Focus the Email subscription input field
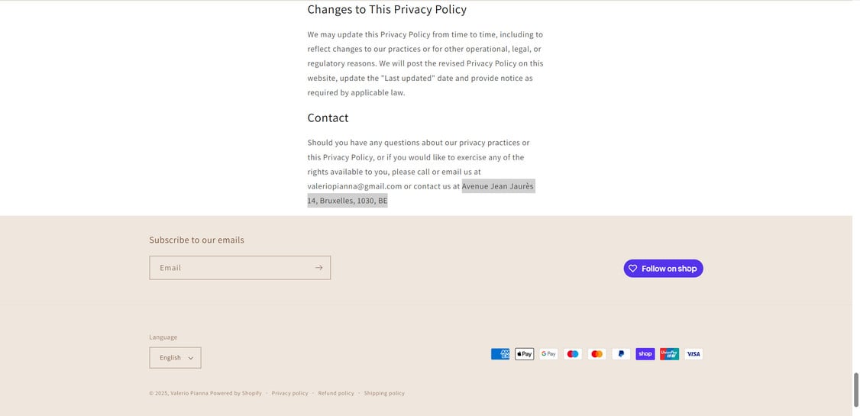Viewport: 860px width, 416px height. 229,268
